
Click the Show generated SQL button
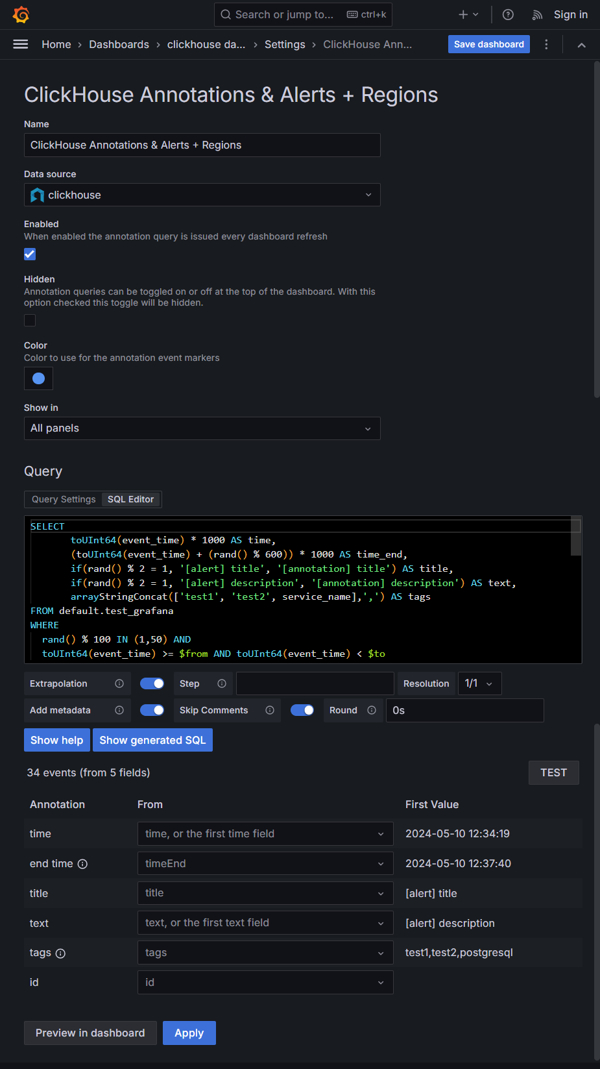[x=152, y=740]
